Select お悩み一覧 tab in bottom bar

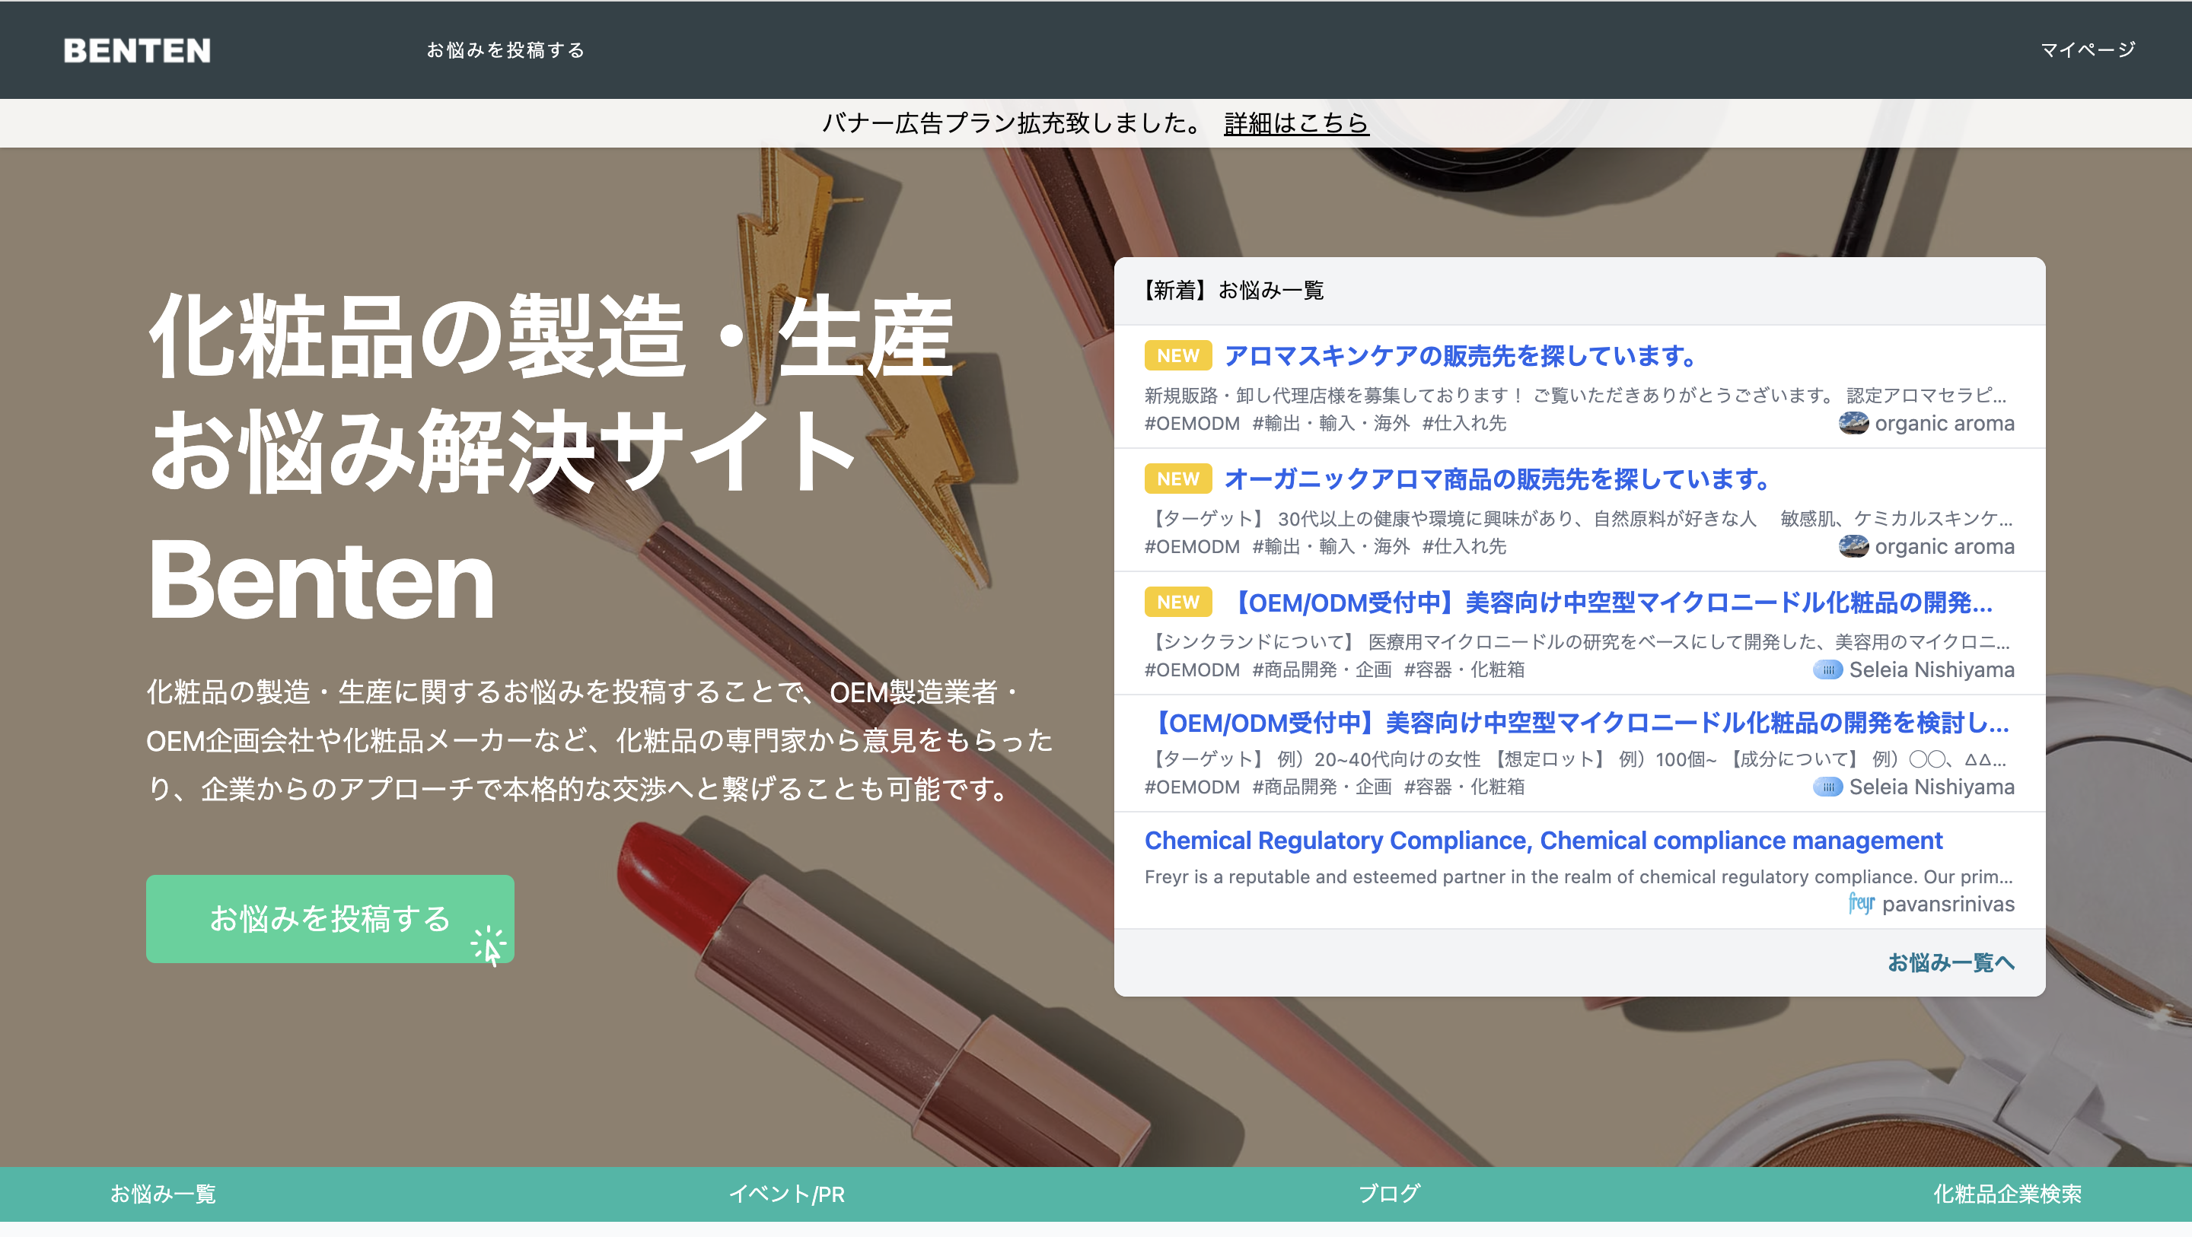(x=163, y=1194)
